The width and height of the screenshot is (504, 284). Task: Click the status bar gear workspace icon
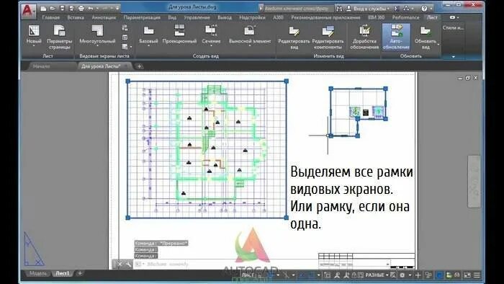point(402,275)
